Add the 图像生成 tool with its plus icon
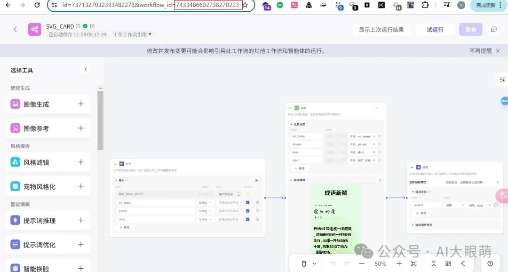The height and width of the screenshot is (272, 508). pyautogui.click(x=81, y=104)
